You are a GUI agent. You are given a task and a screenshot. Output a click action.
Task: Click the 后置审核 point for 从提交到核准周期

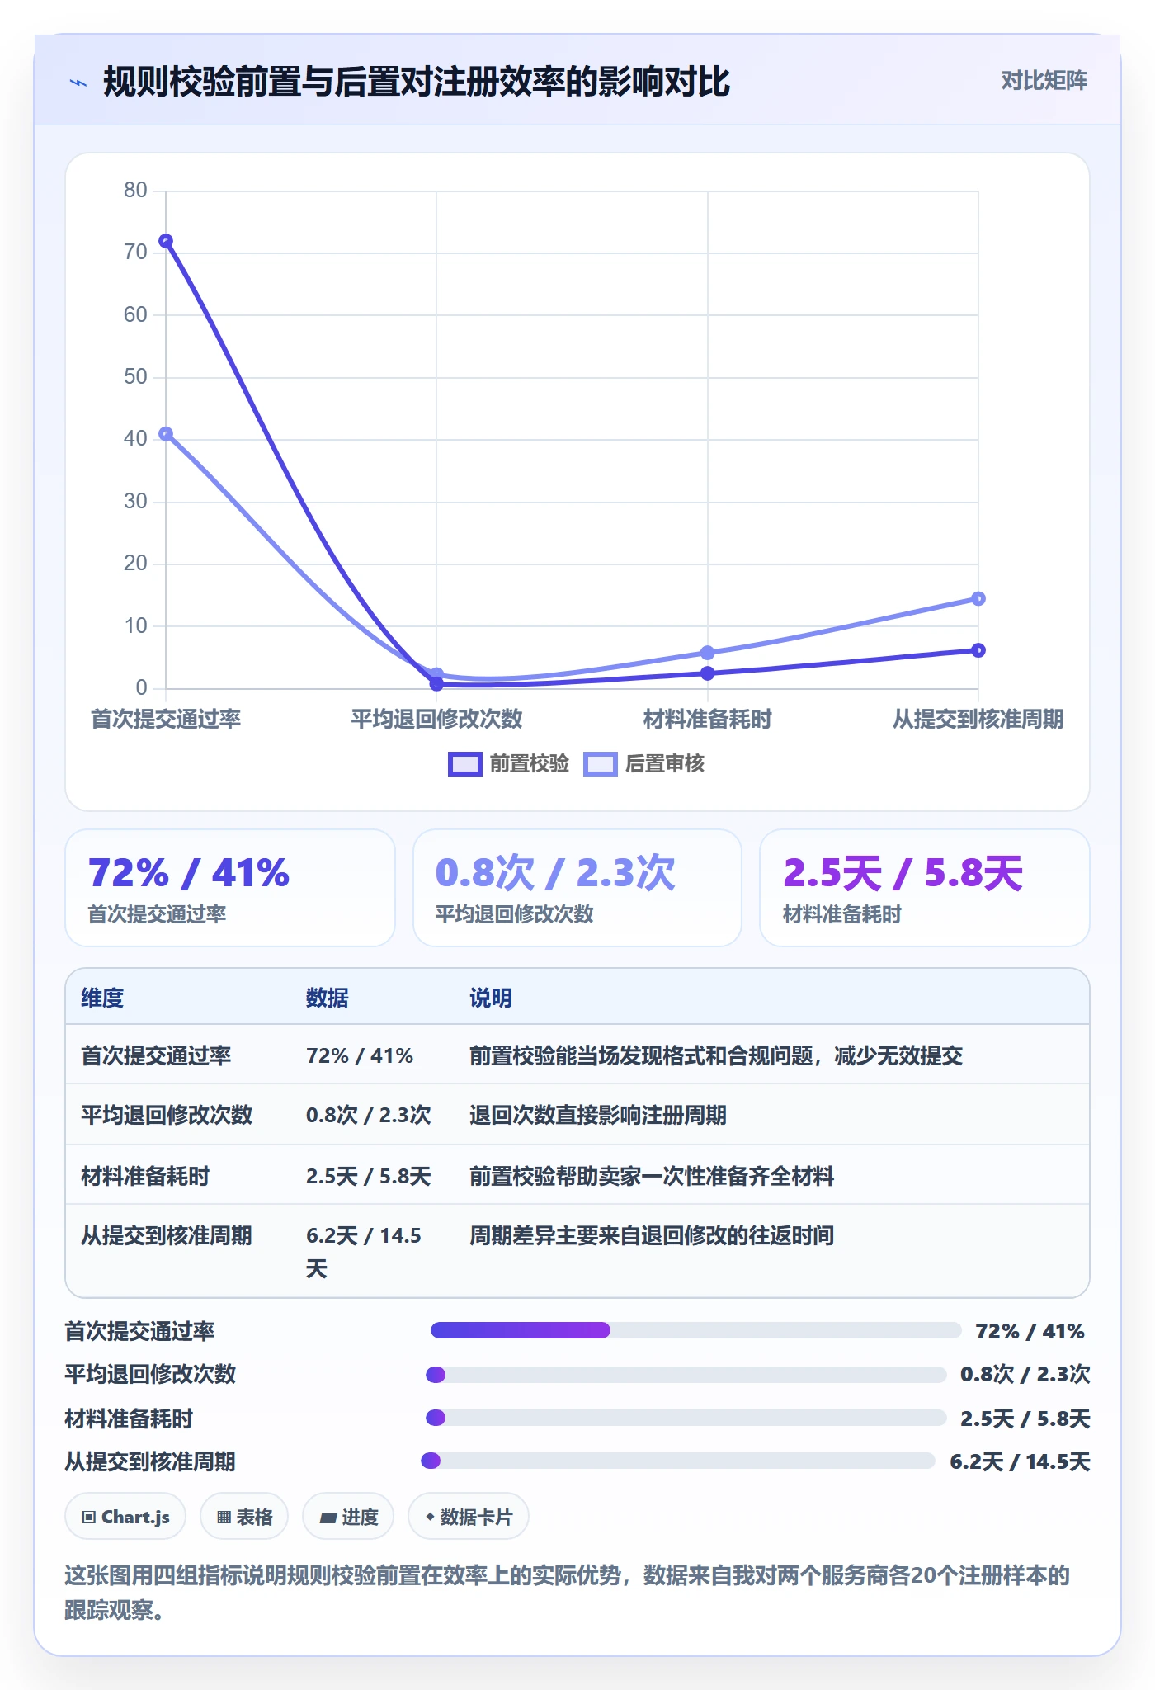point(978,598)
